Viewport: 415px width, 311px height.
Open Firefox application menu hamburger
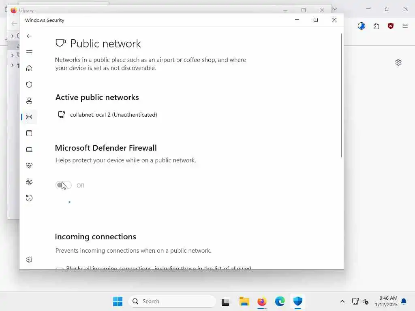[405, 26]
